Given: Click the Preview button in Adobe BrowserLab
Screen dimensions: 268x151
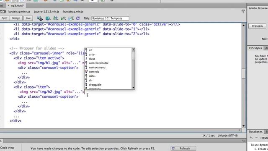Looking at the screenshot, I should (257, 26).
